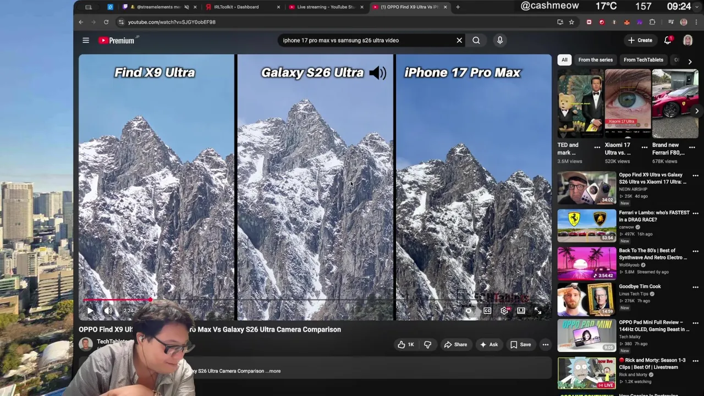Select the All filter chip
The width and height of the screenshot is (704, 396).
pos(564,60)
